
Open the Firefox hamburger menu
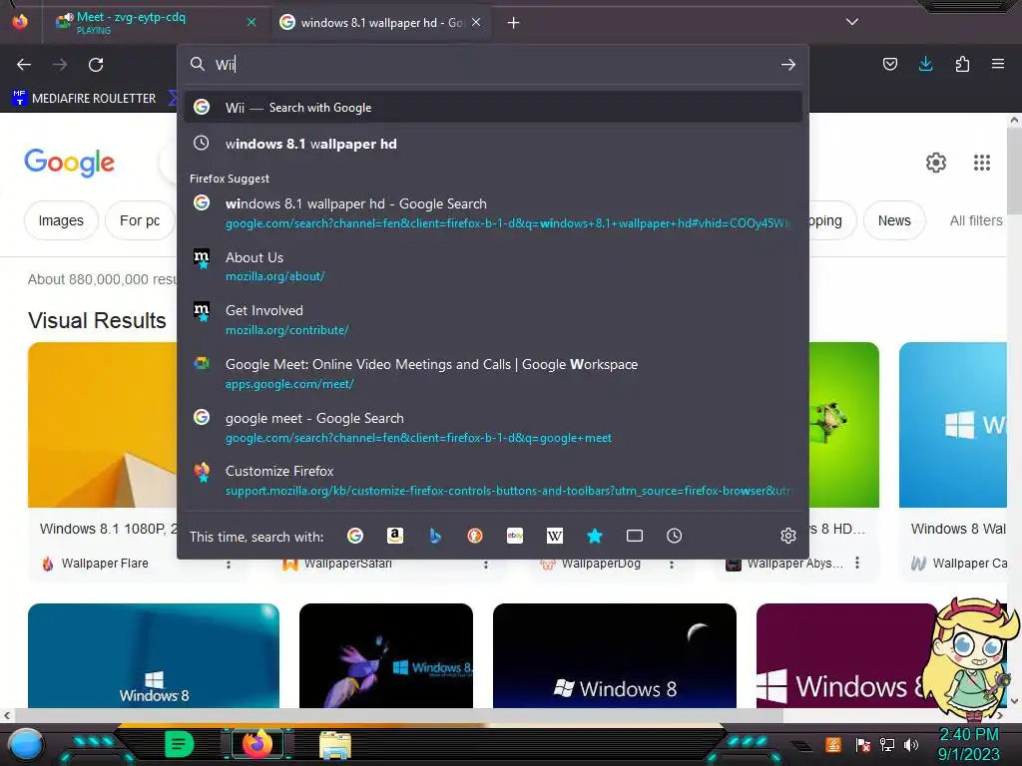[998, 64]
